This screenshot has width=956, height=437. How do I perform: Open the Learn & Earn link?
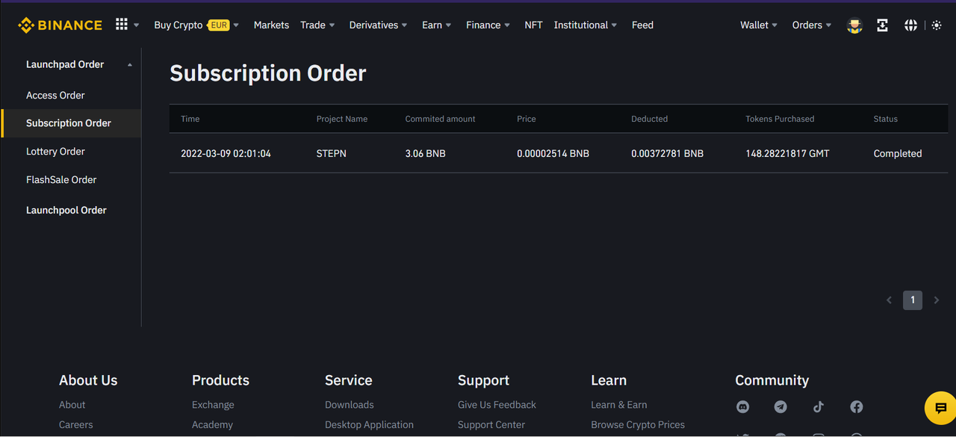click(619, 405)
